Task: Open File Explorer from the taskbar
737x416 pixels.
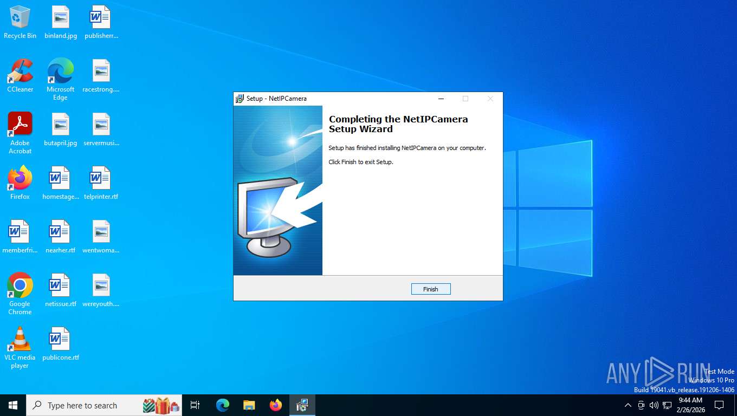Action: pos(249,405)
